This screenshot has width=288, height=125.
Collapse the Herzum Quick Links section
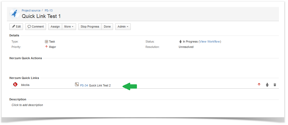(24, 78)
